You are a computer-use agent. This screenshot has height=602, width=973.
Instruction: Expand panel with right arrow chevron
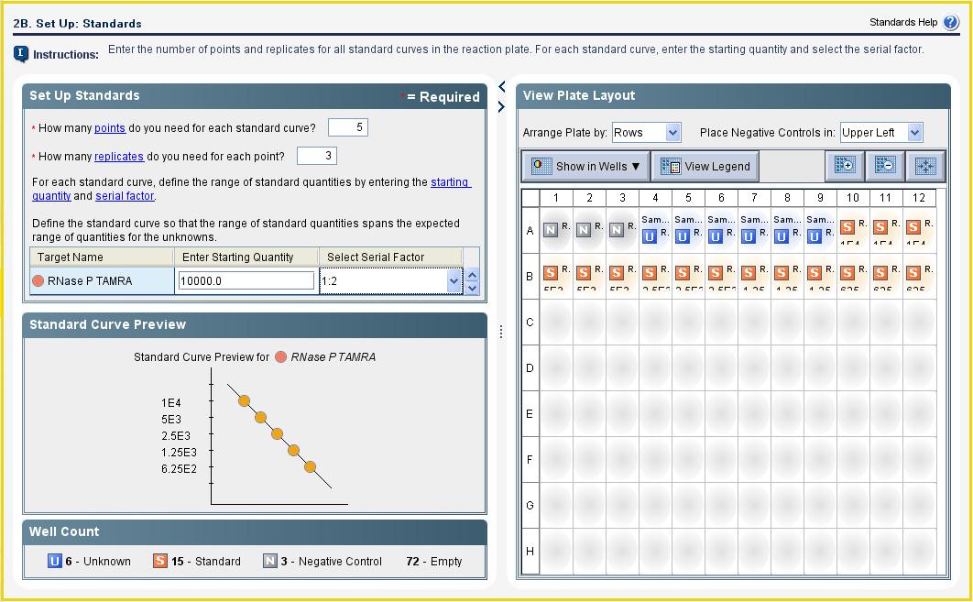(501, 107)
